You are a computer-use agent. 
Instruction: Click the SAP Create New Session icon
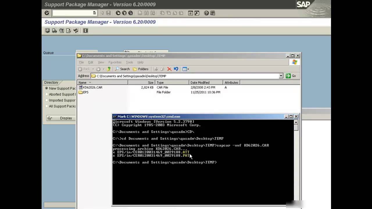click(191, 13)
